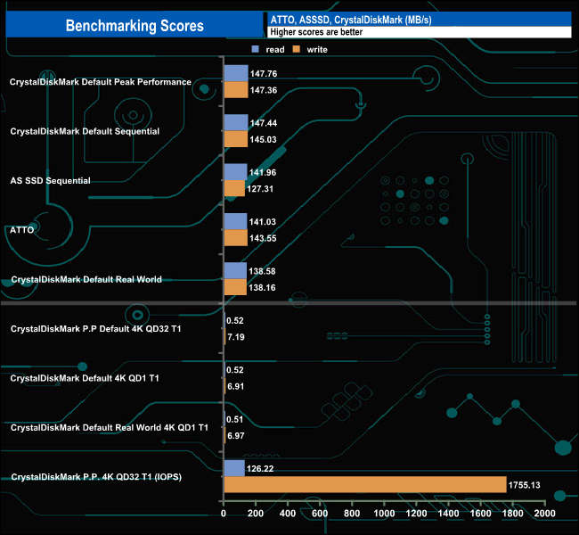Select CrystalDiskMark Default Real World label
Viewport: 579px width, 535px height.
point(86,280)
